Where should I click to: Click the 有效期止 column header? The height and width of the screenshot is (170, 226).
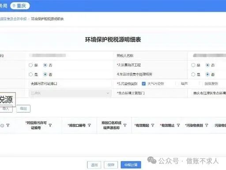click(x=167, y=125)
